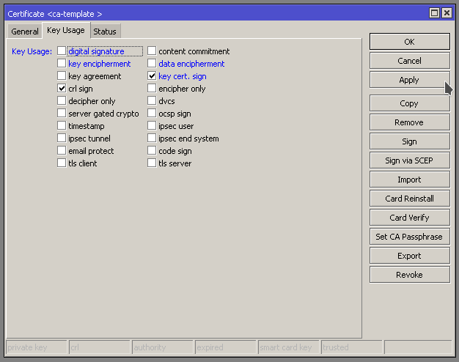Enable the ocsp sign key usage
The width and height of the screenshot is (459, 362).
click(x=152, y=114)
